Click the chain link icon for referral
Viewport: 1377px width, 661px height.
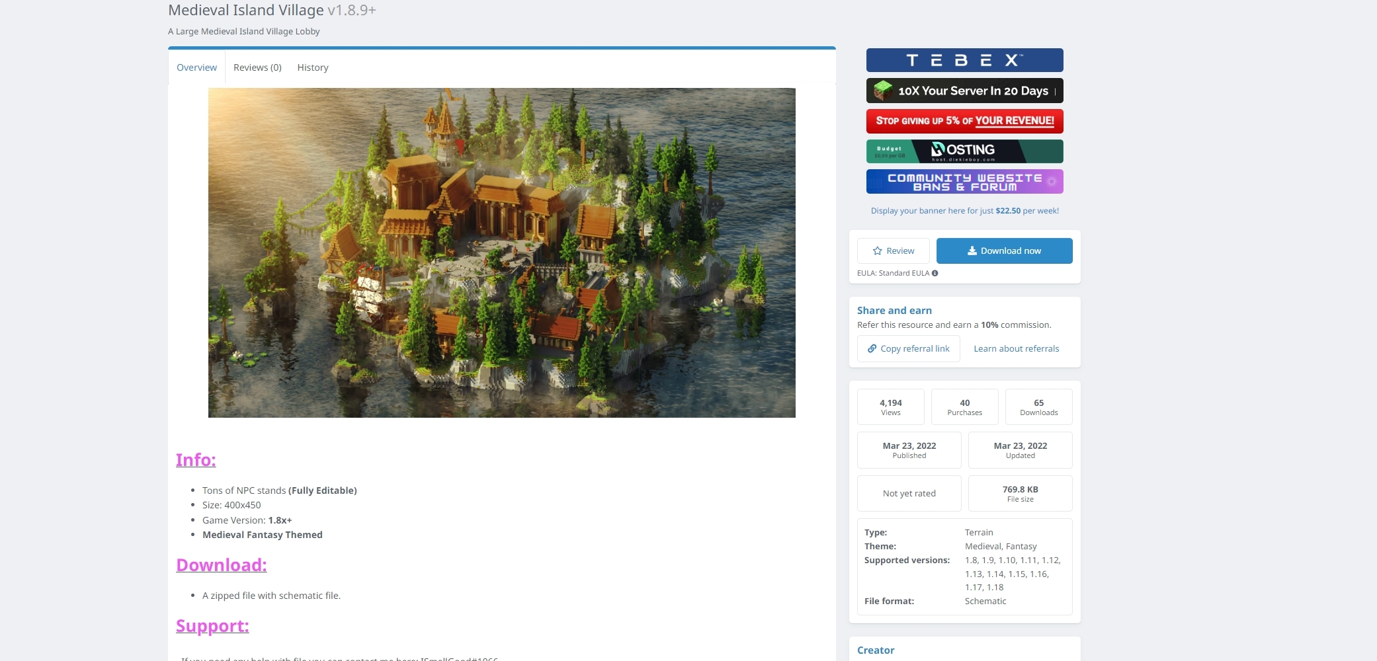(872, 349)
